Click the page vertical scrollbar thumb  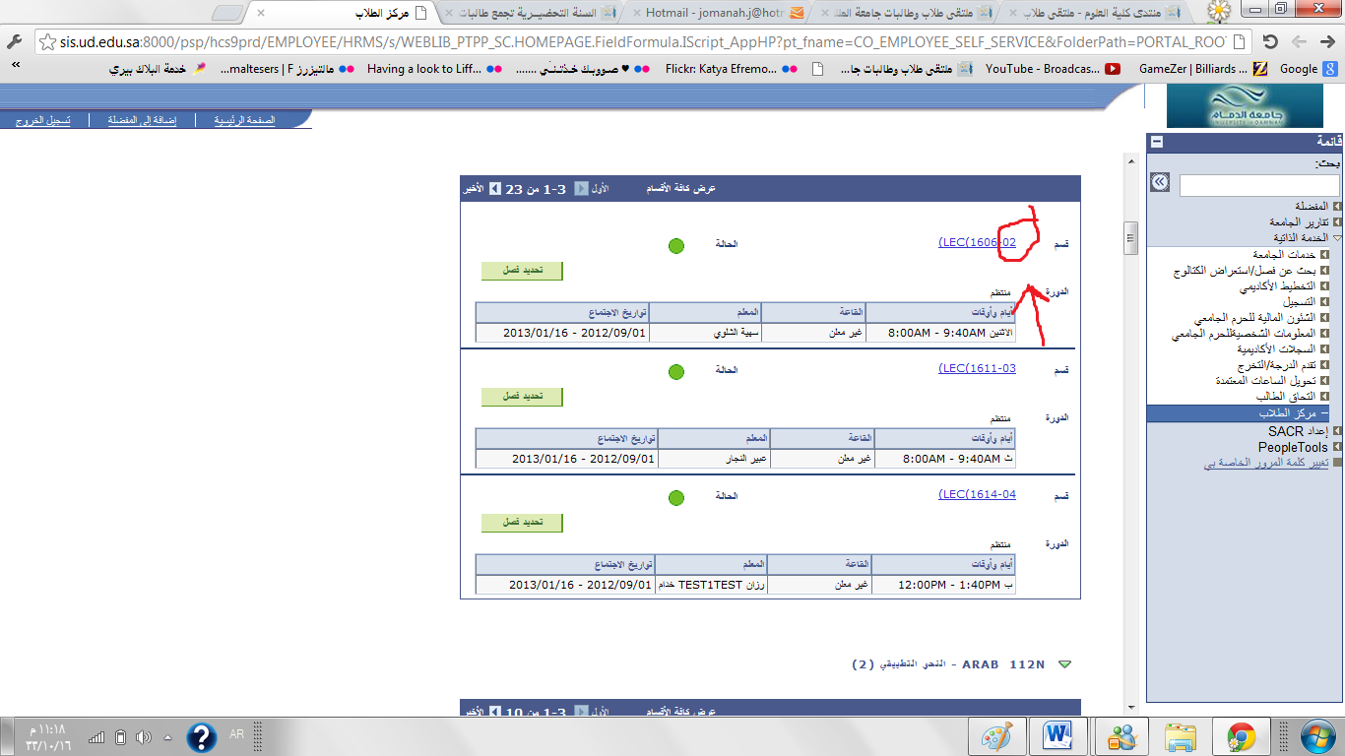1131,236
